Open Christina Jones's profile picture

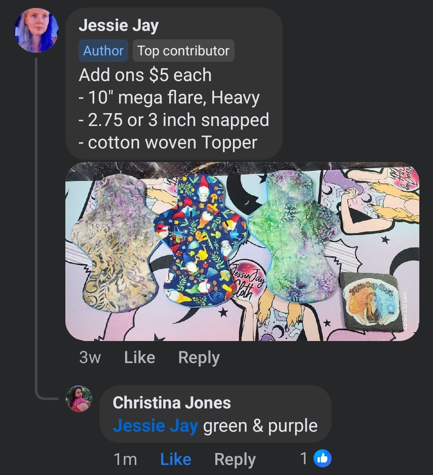79,399
